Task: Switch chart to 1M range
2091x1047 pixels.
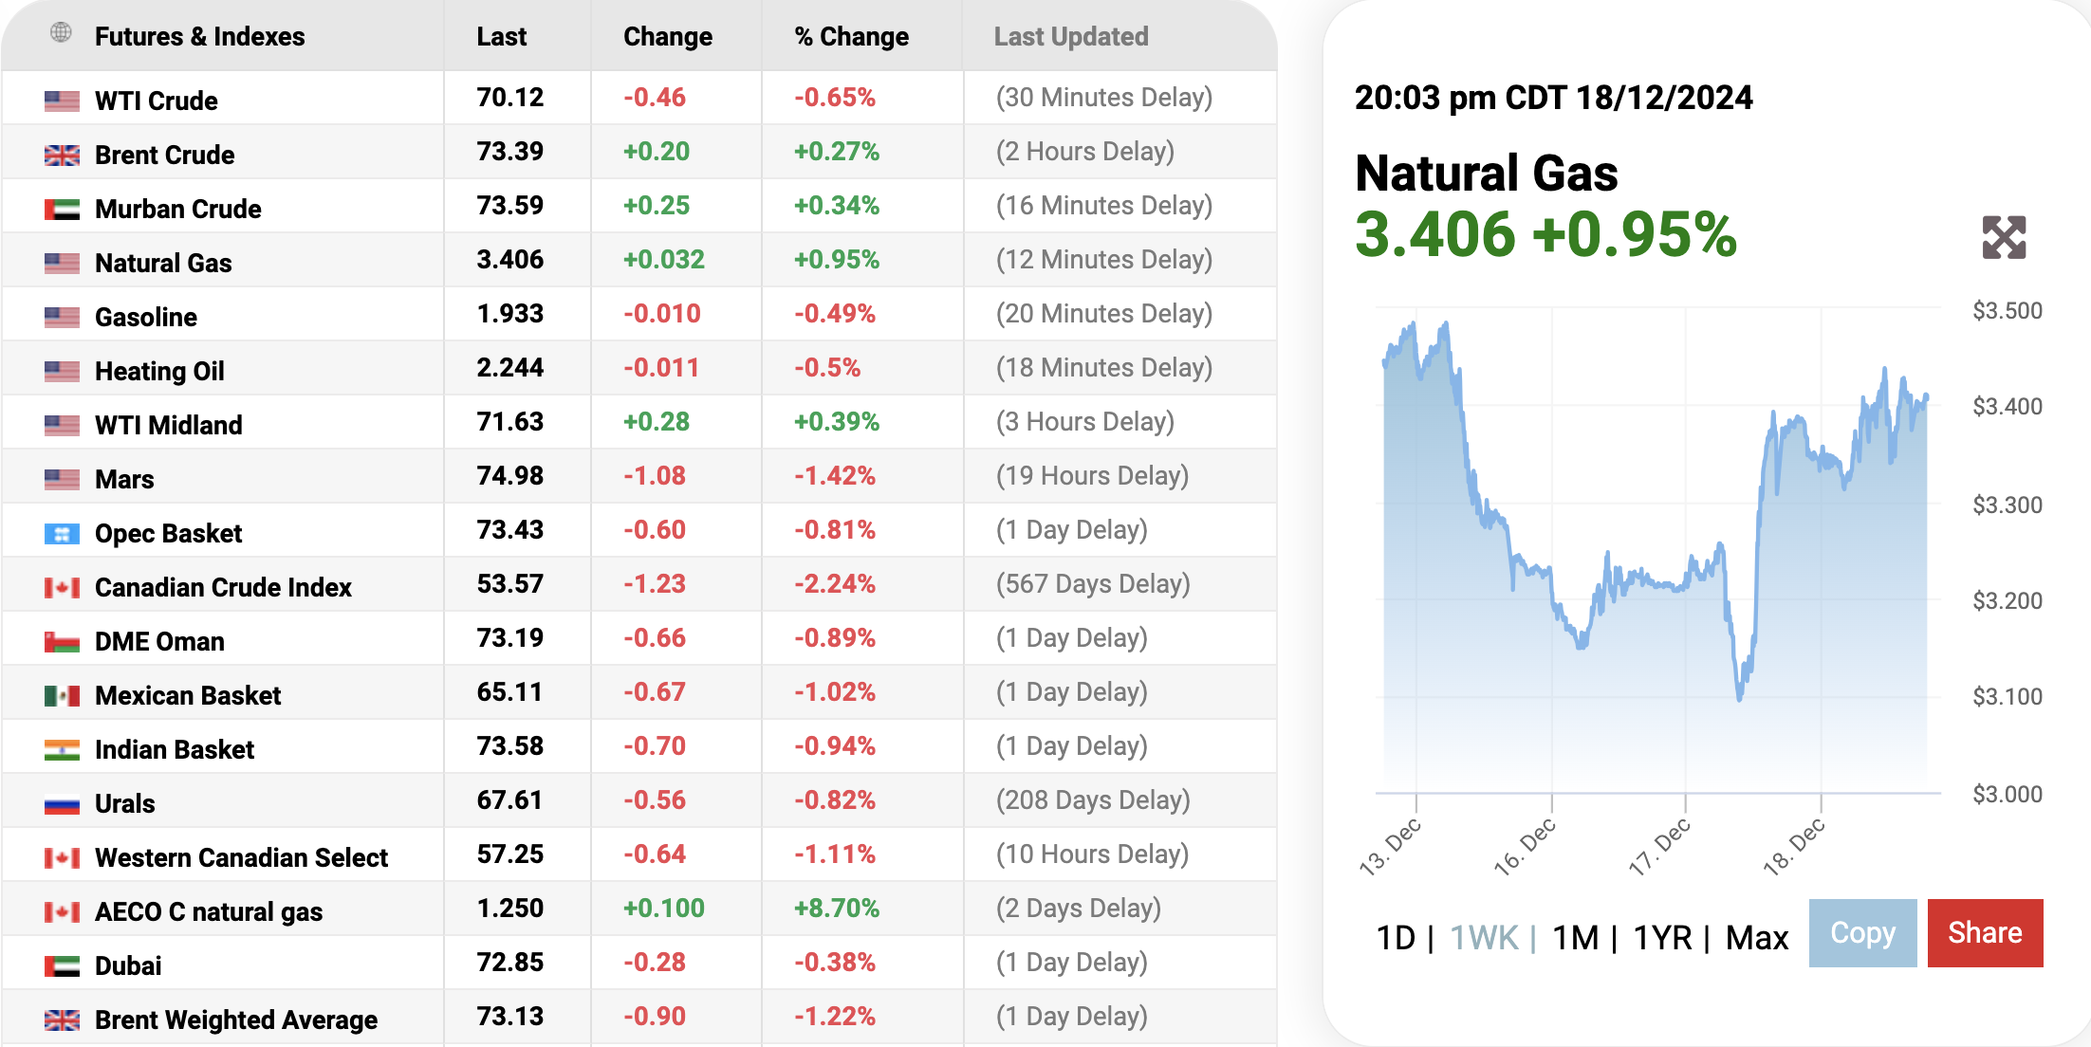Action: (x=1575, y=938)
